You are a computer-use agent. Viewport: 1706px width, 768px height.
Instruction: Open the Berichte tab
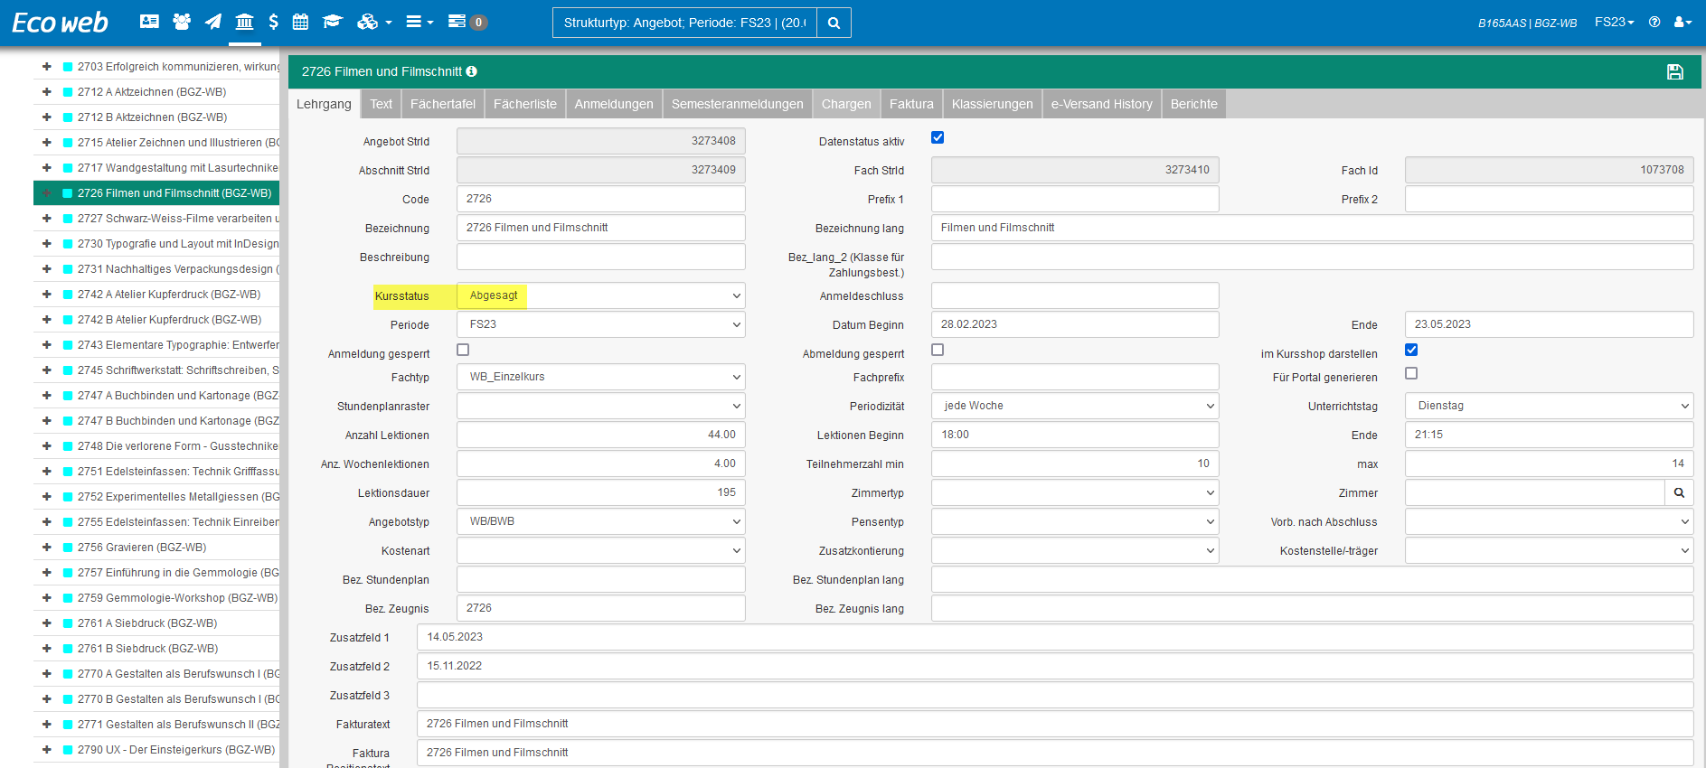click(1194, 104)
